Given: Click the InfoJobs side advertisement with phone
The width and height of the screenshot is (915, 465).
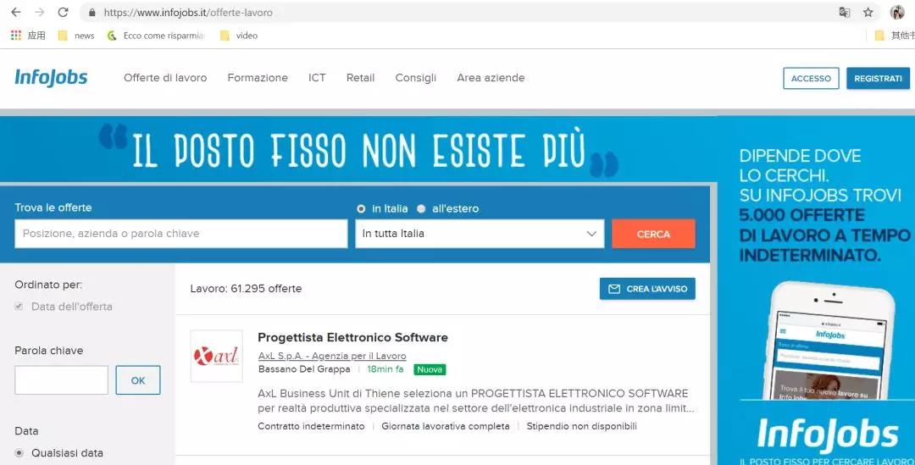Looking at the screenshot, I should 817,291.
